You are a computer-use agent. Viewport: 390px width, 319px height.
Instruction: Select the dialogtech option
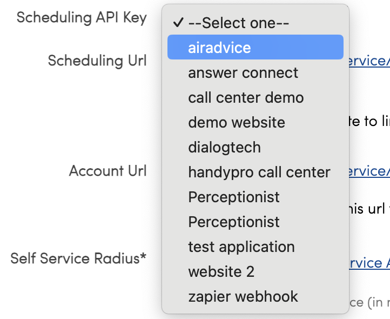224,148
